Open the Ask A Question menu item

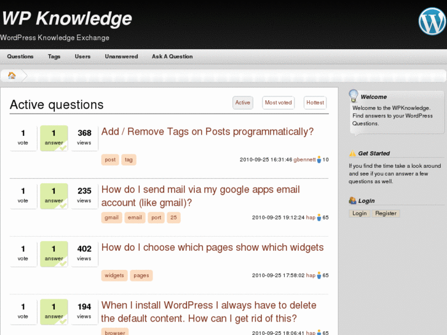172,57
